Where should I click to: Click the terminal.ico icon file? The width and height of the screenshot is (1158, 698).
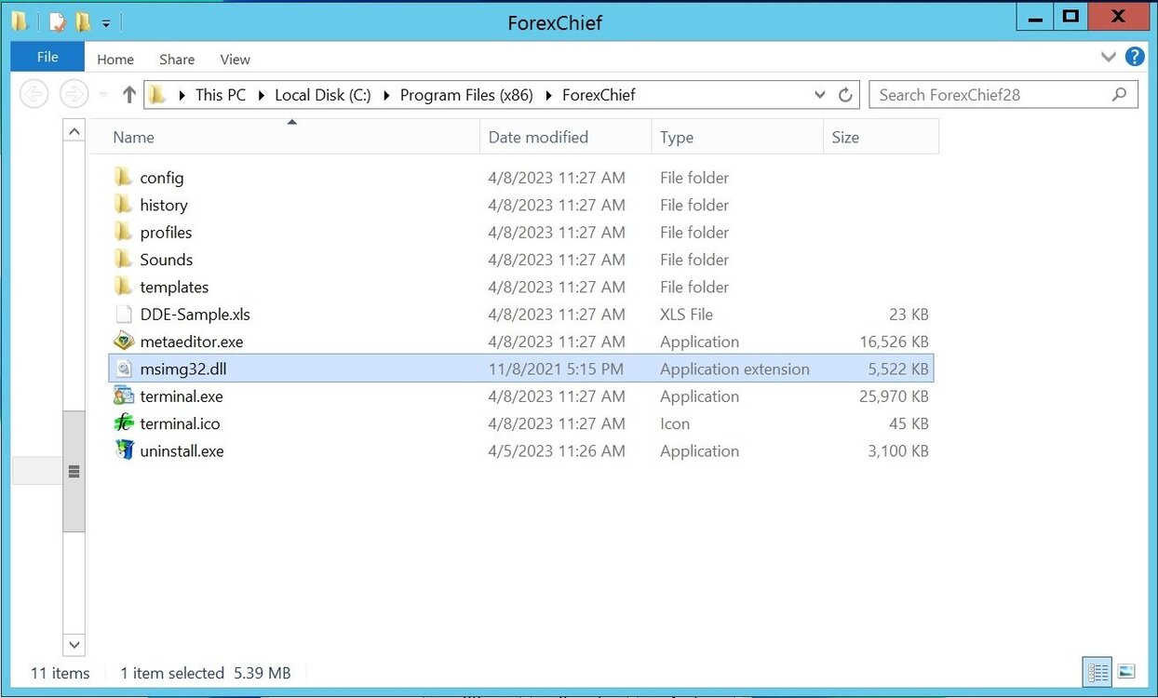(x=123, y=423)
